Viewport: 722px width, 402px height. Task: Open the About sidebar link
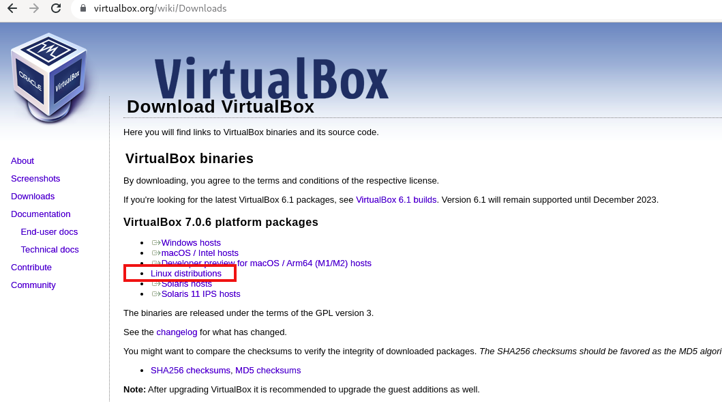coord(22,161)
